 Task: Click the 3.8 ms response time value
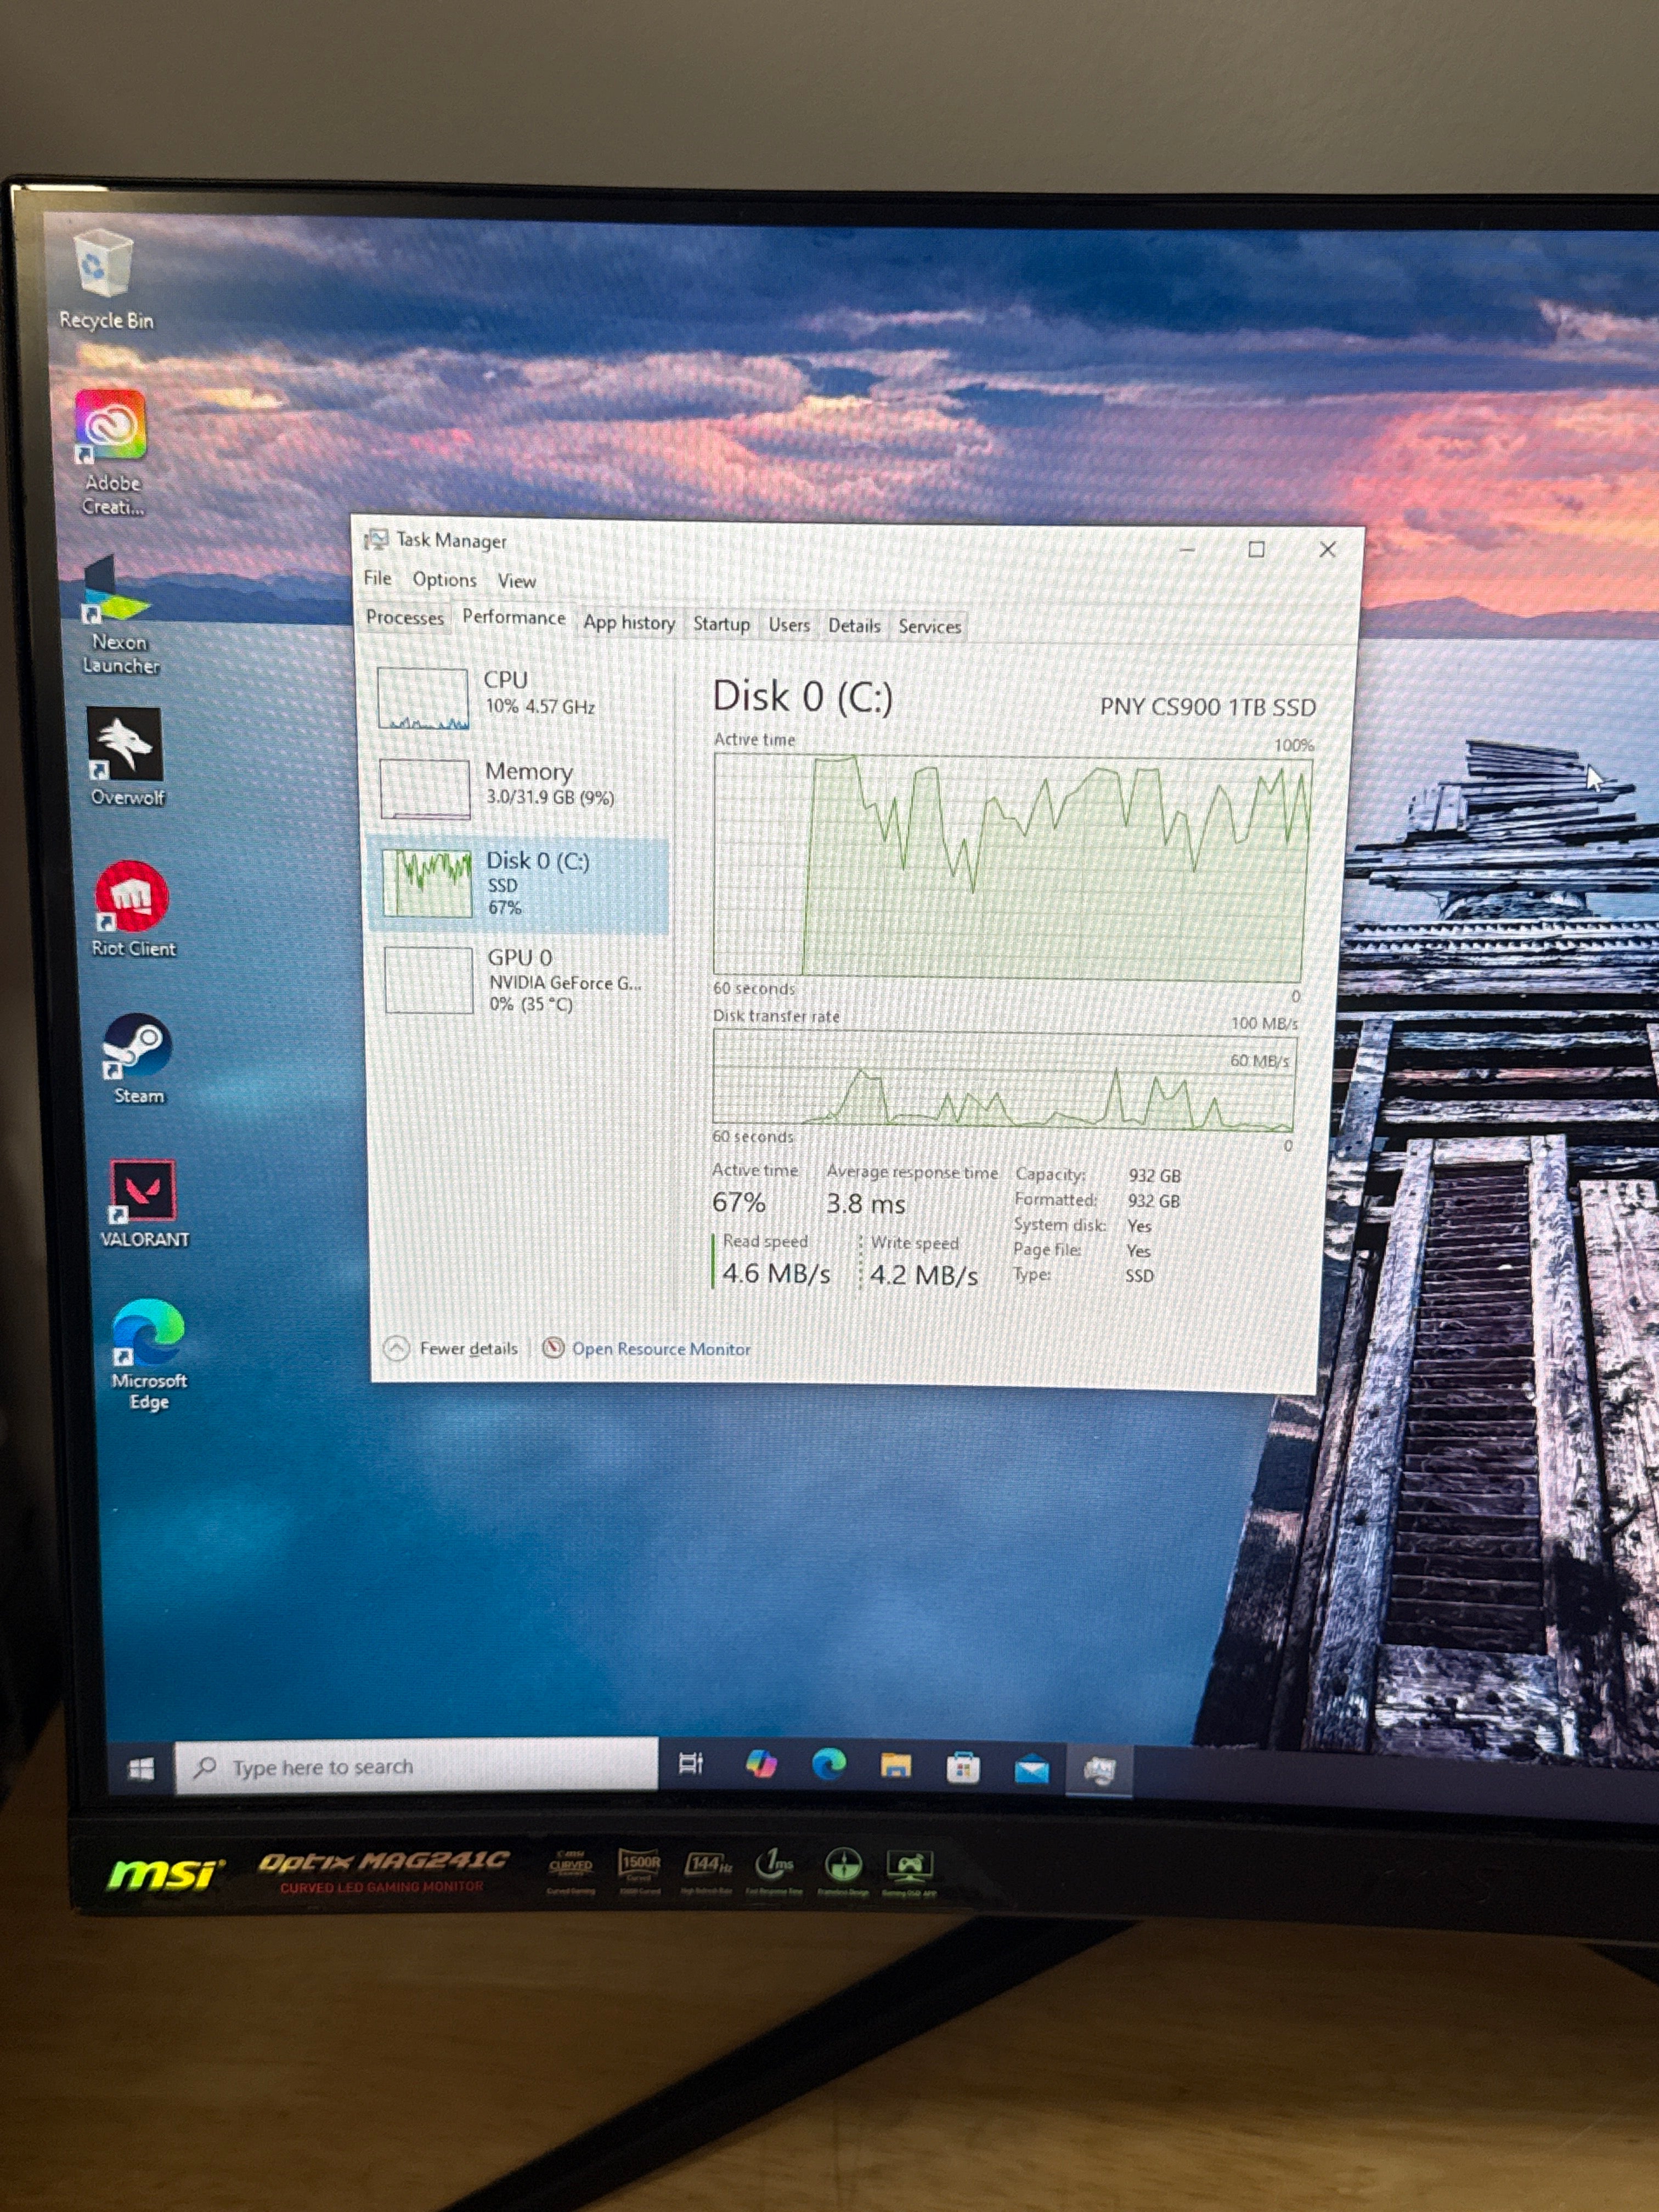[x=865, y=1204]
